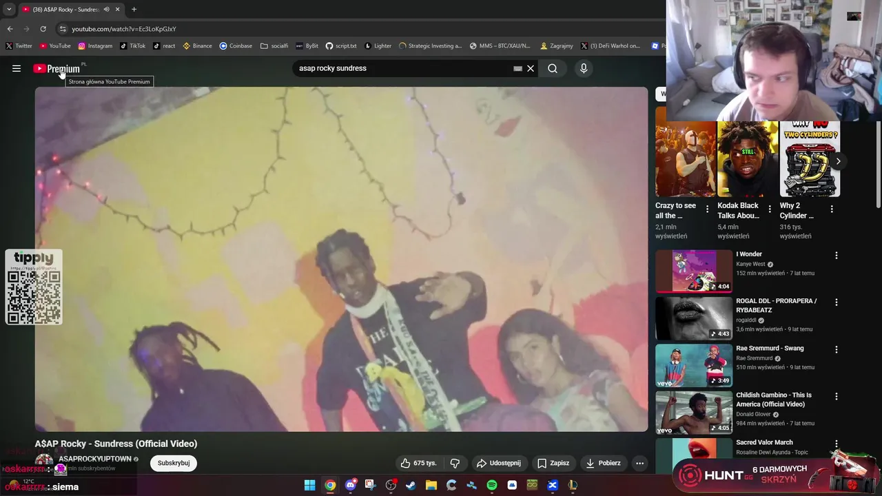Open 'Childish Gambino - This Is America' title
The width and height of the screenshot is (882, 496).
click(774, 400)
